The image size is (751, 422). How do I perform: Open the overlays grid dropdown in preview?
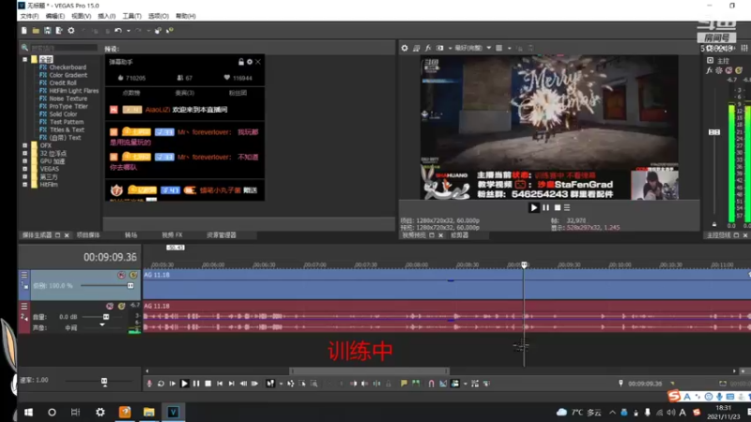click(x=509, y=48)
